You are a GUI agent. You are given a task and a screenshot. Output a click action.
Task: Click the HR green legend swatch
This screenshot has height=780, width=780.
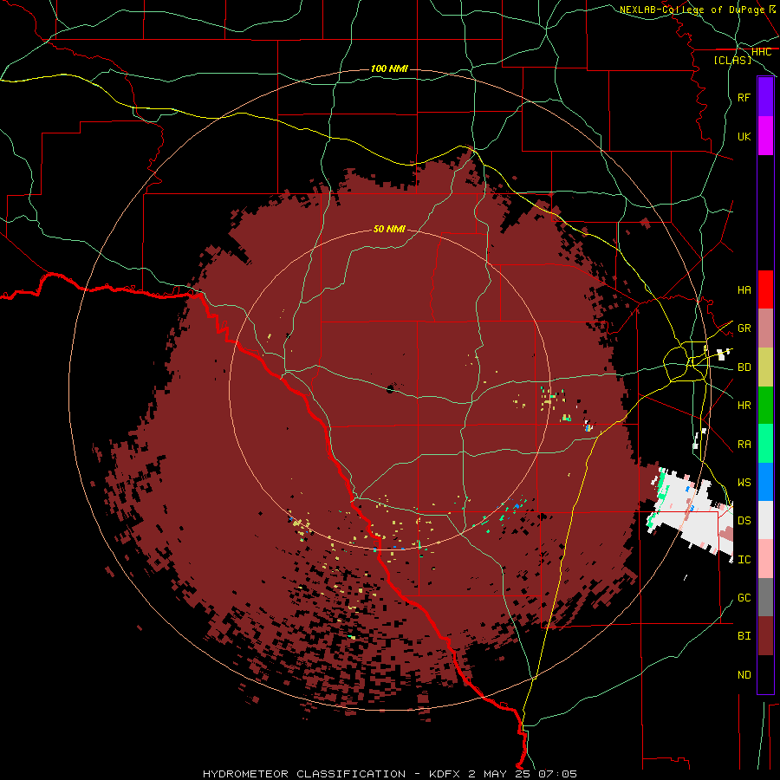(x=765, y=406)
